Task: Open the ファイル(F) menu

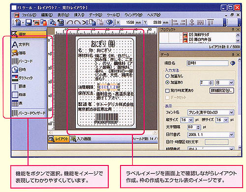Action: coord(29,15)
